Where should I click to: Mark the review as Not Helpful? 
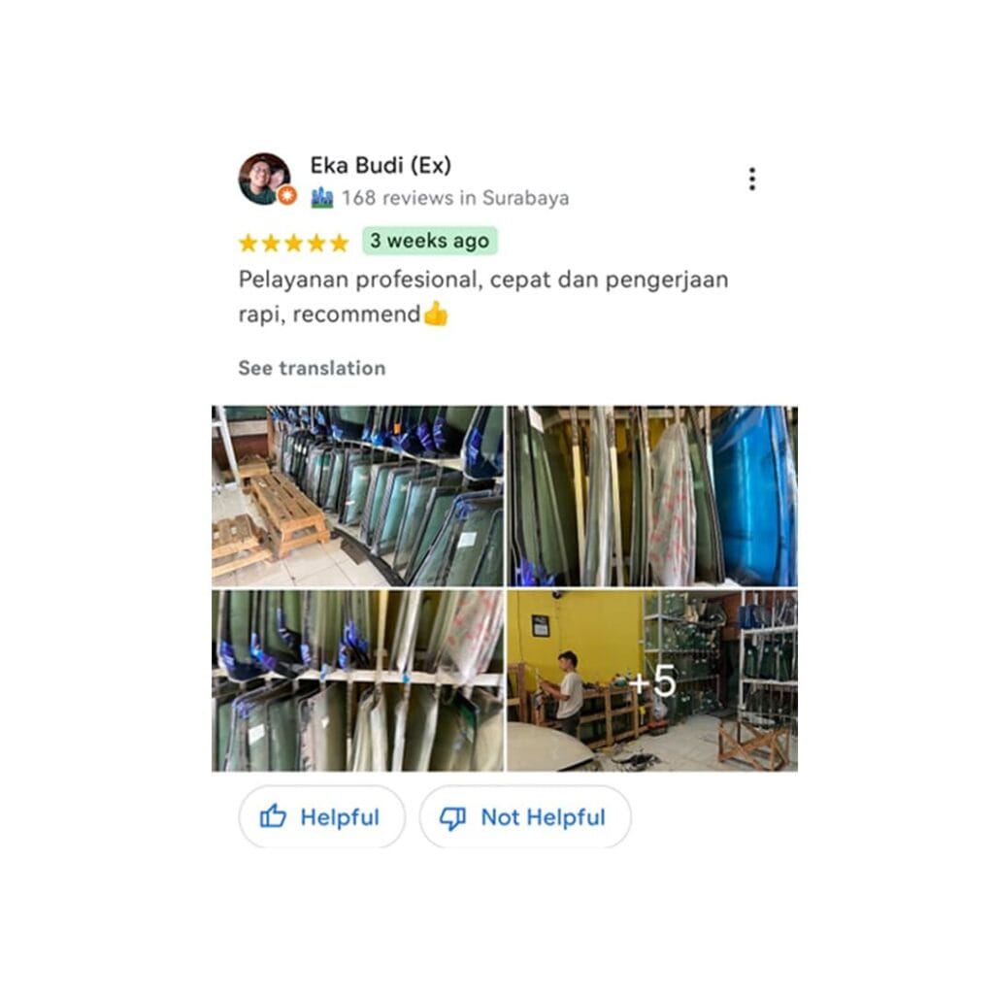(525, 816)
